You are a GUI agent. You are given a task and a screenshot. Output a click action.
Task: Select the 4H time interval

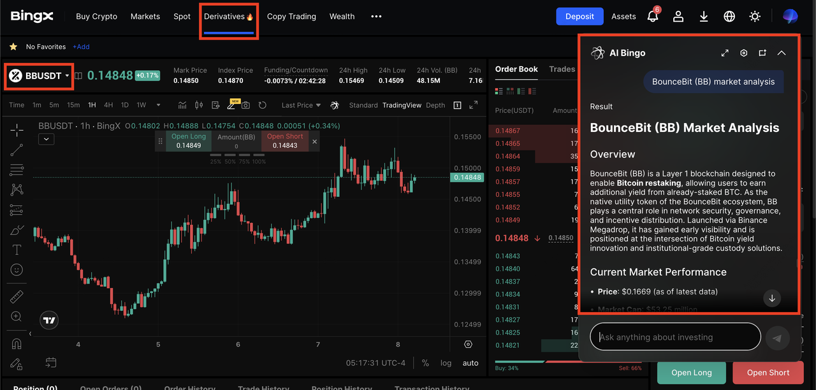point(108,105)
